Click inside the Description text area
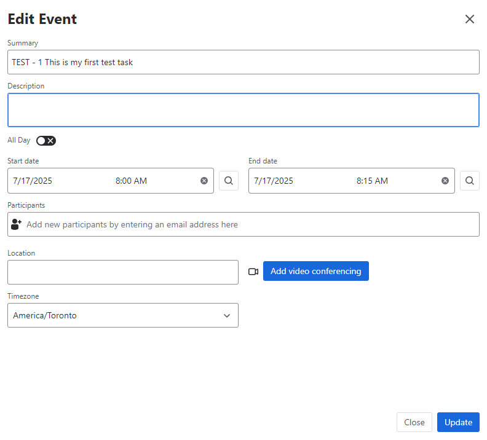This screenshot has height=440, width=487. point(244,110)
